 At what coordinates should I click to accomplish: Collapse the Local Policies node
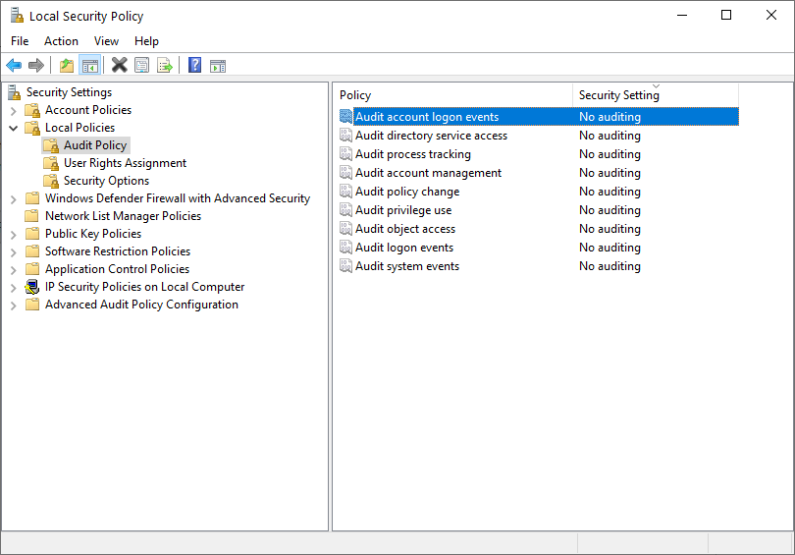pos(14,128)
